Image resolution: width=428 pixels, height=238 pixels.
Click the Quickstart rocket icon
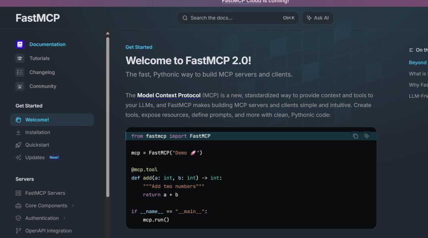(18, 145)
